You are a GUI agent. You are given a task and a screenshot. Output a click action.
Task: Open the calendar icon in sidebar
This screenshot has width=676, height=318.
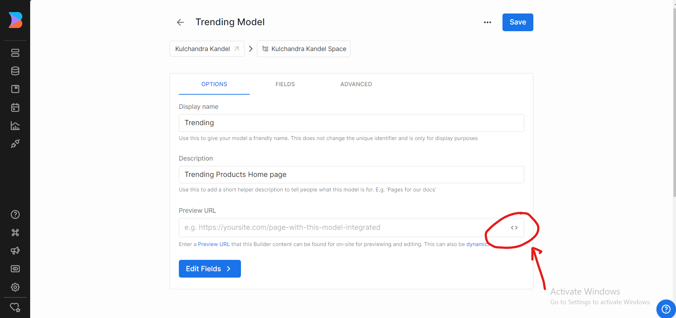[15, 107]
